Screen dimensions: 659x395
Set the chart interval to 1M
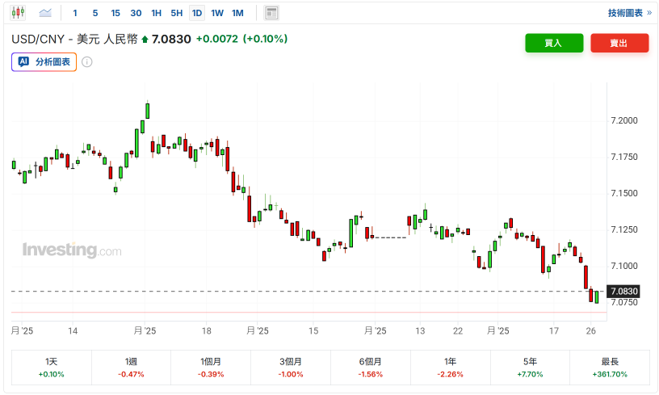click(237, 13)
